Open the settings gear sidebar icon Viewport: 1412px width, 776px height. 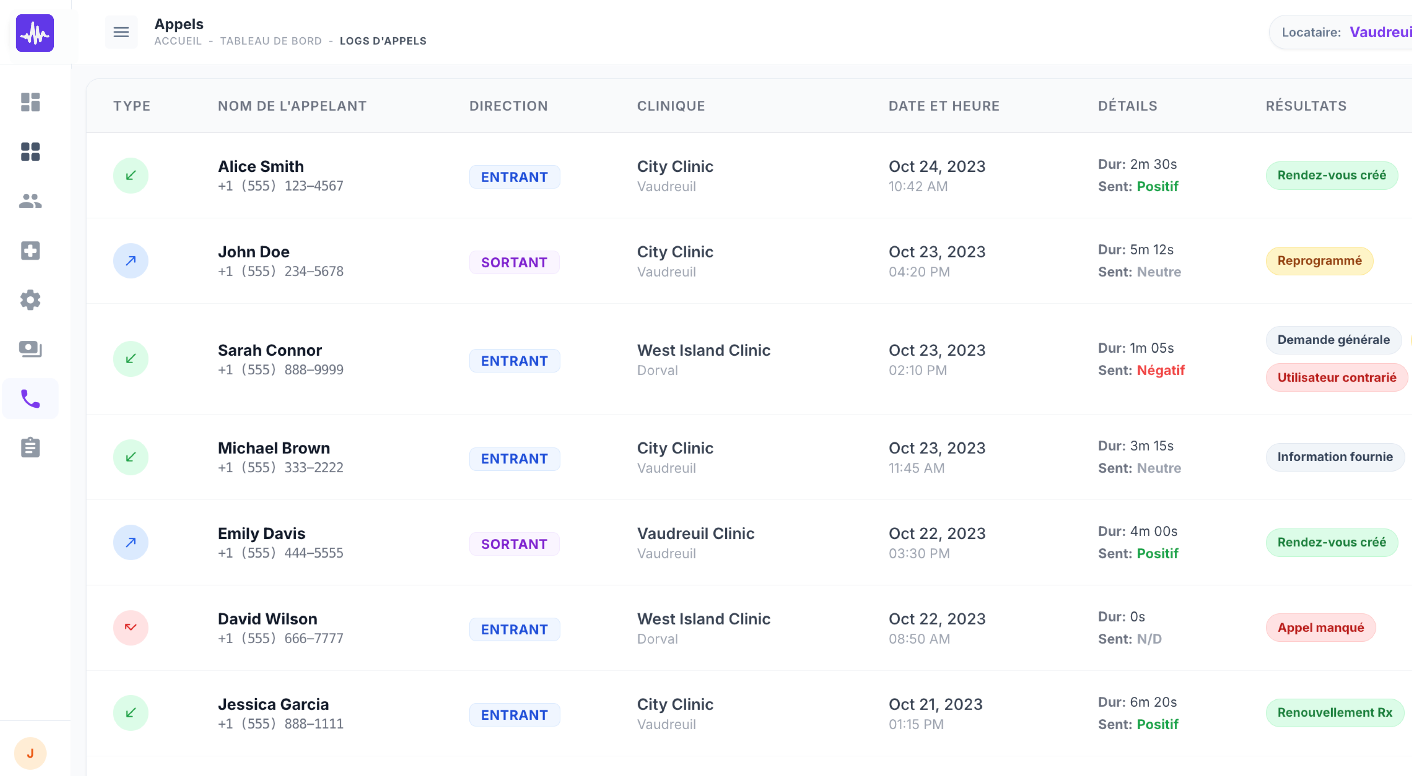tap(30, 300)
